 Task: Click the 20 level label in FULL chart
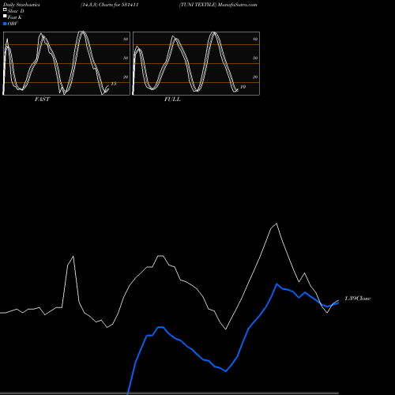point(255,77)
